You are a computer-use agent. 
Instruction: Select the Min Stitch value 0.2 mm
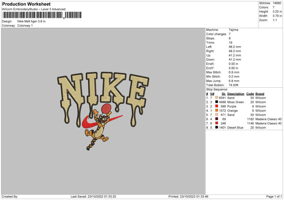234,76
